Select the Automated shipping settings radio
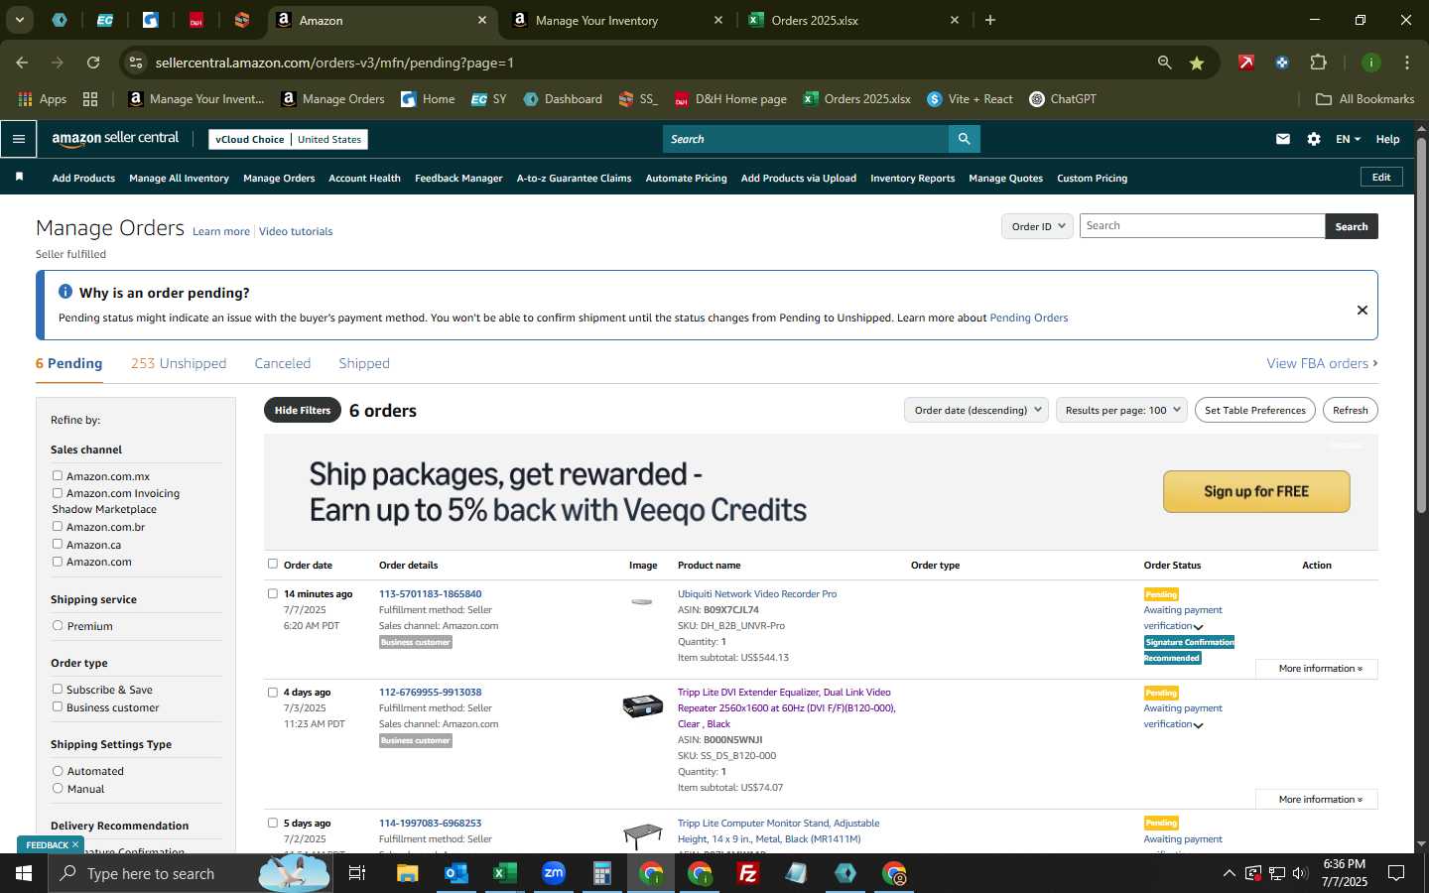The width and height of the screenshot is (1429, 893). pos(58,770)
